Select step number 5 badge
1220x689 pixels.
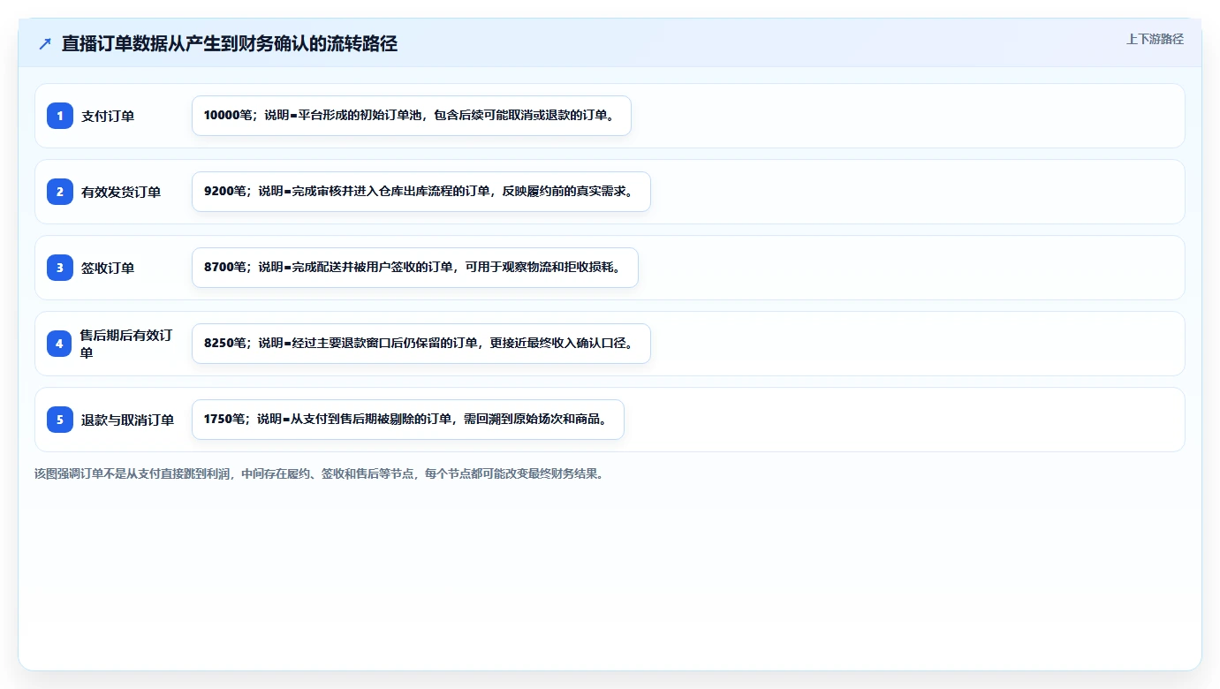click(x=60, y=420)
